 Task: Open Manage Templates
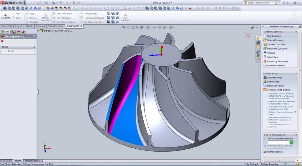tap(46, 17)
